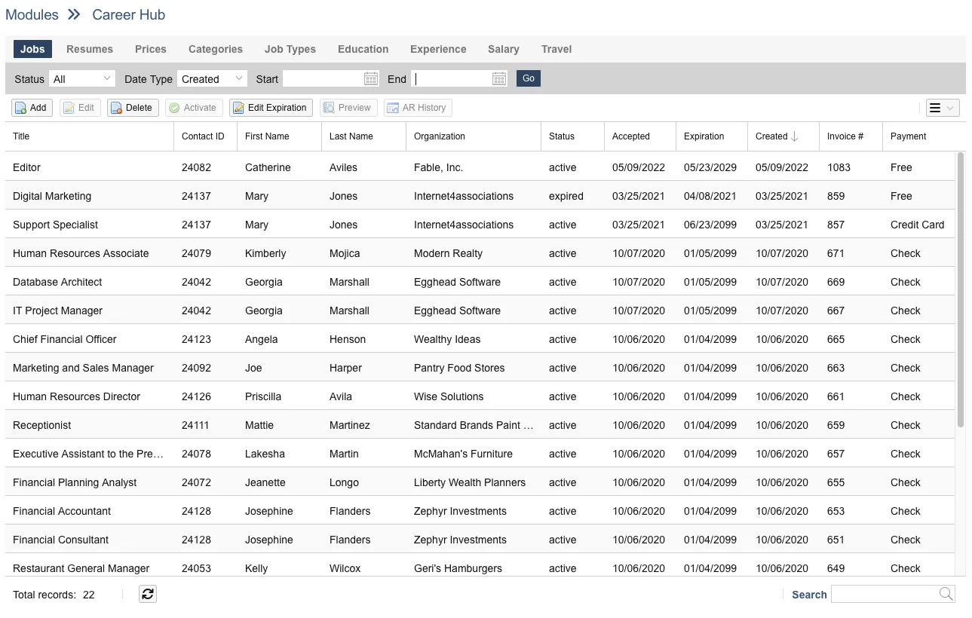972x618 pixels.
Task: Go to Modules breadcrumb link
Action: (32, 15)
